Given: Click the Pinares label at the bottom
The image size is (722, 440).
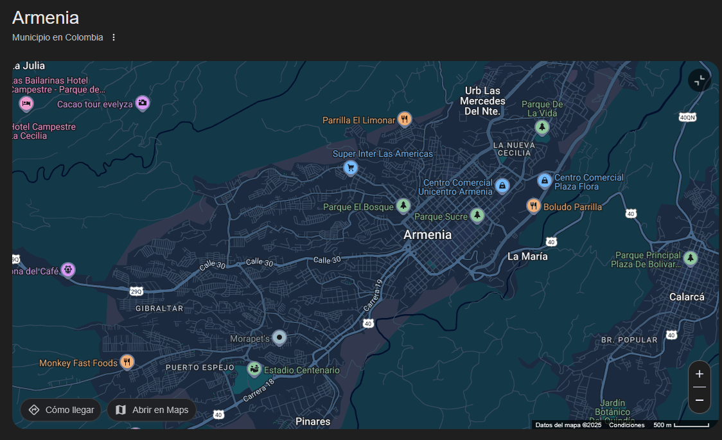Looking at the screenshot, I should pyautogui.click(x=313, y=421).
